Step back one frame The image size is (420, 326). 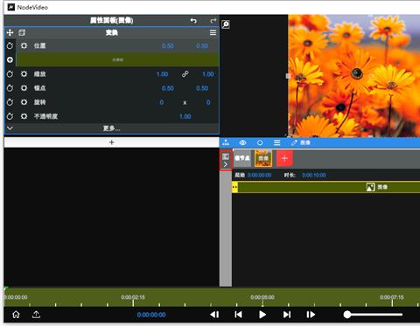(x=214, y=315)
